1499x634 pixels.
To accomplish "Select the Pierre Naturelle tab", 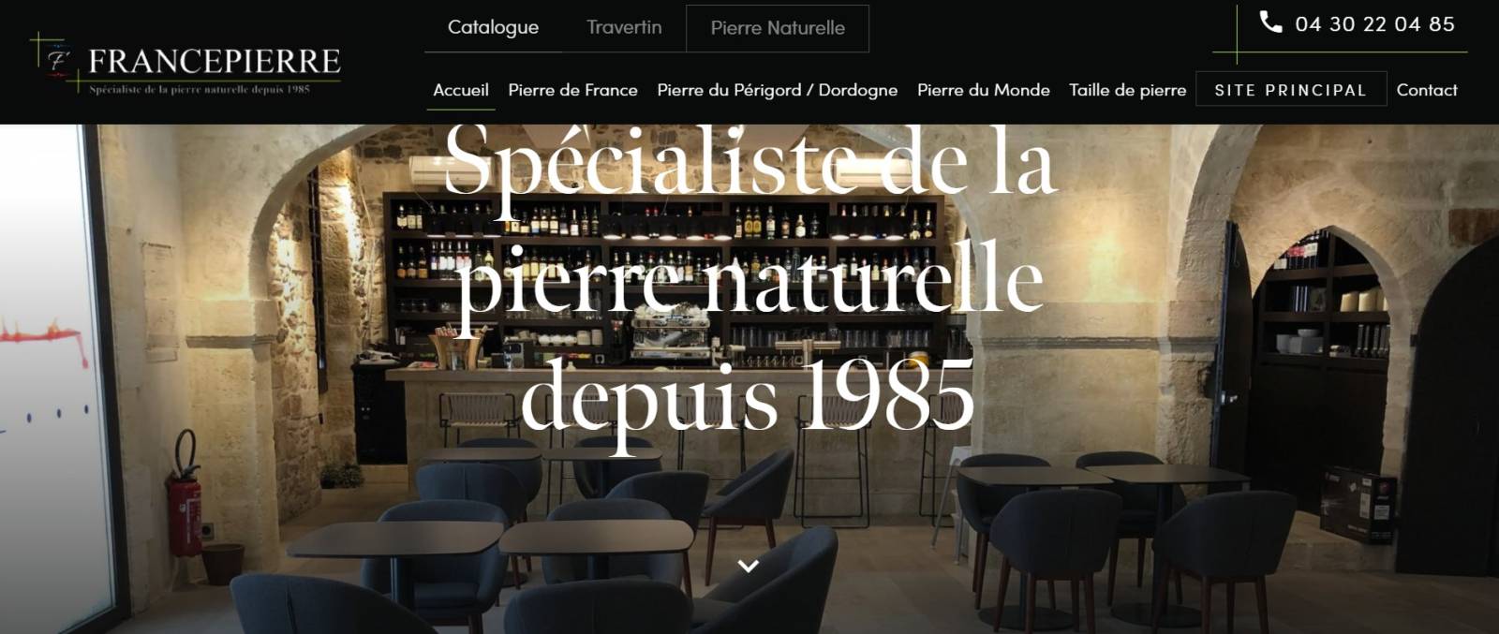I will [x=778, y=28].
